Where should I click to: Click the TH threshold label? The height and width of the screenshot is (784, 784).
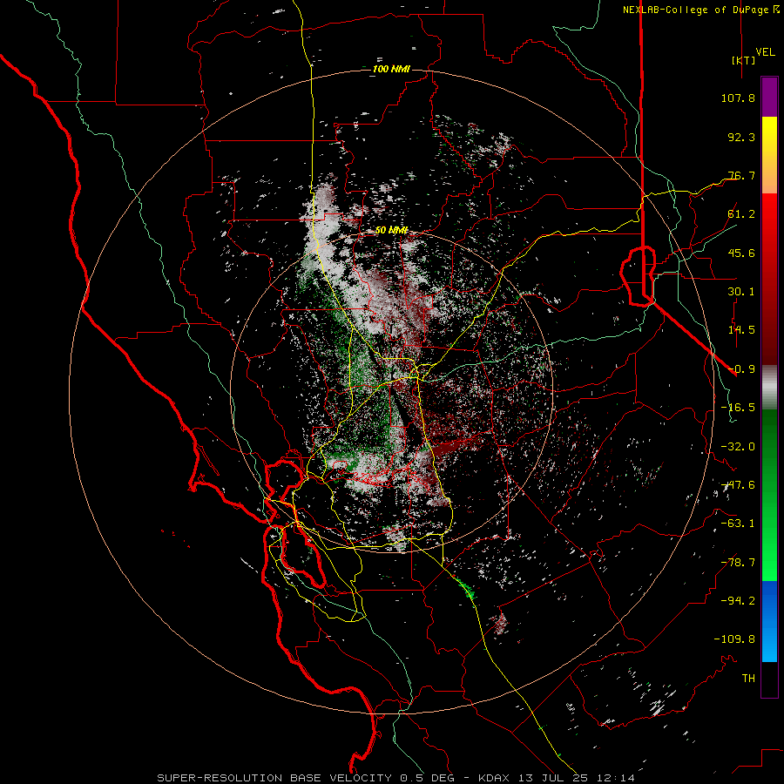coord(748,679)
